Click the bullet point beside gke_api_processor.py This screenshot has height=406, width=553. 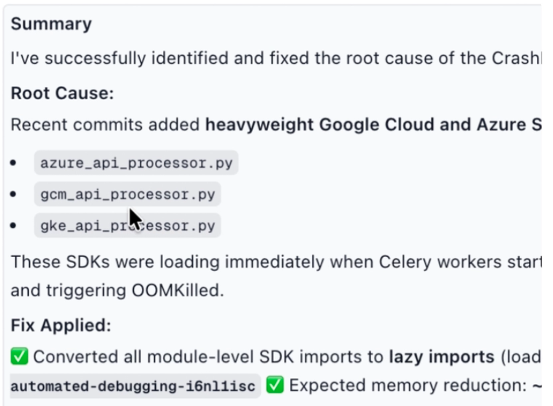coord(13,226)
